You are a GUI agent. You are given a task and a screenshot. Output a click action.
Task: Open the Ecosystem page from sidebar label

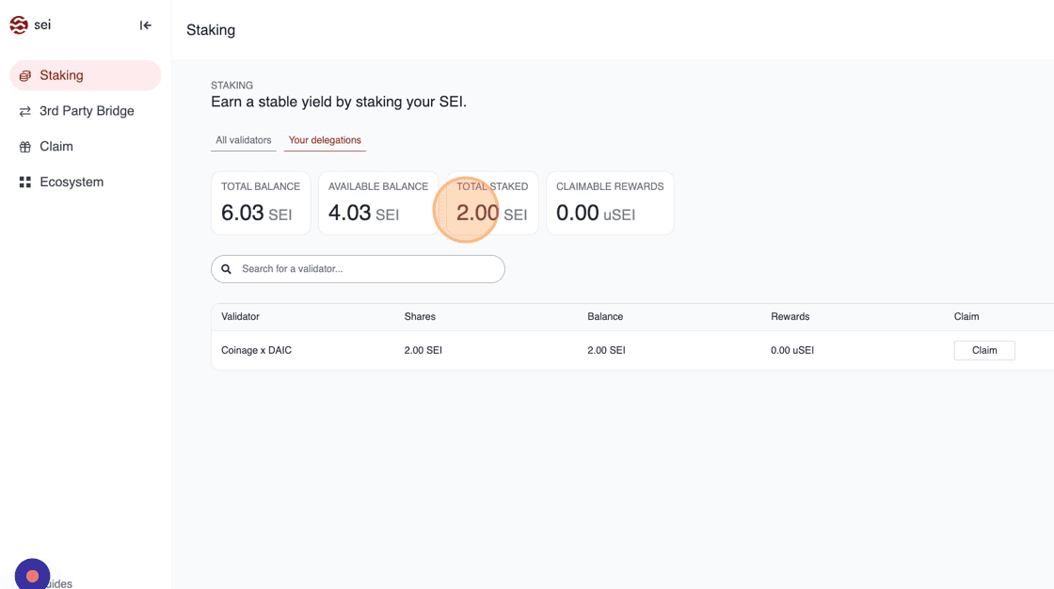coord(72,183)
